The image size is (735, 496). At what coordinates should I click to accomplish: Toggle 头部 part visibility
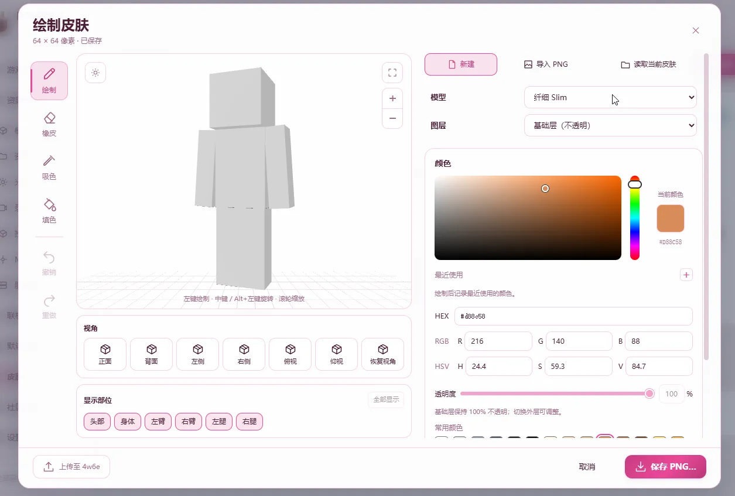[97, 422]
